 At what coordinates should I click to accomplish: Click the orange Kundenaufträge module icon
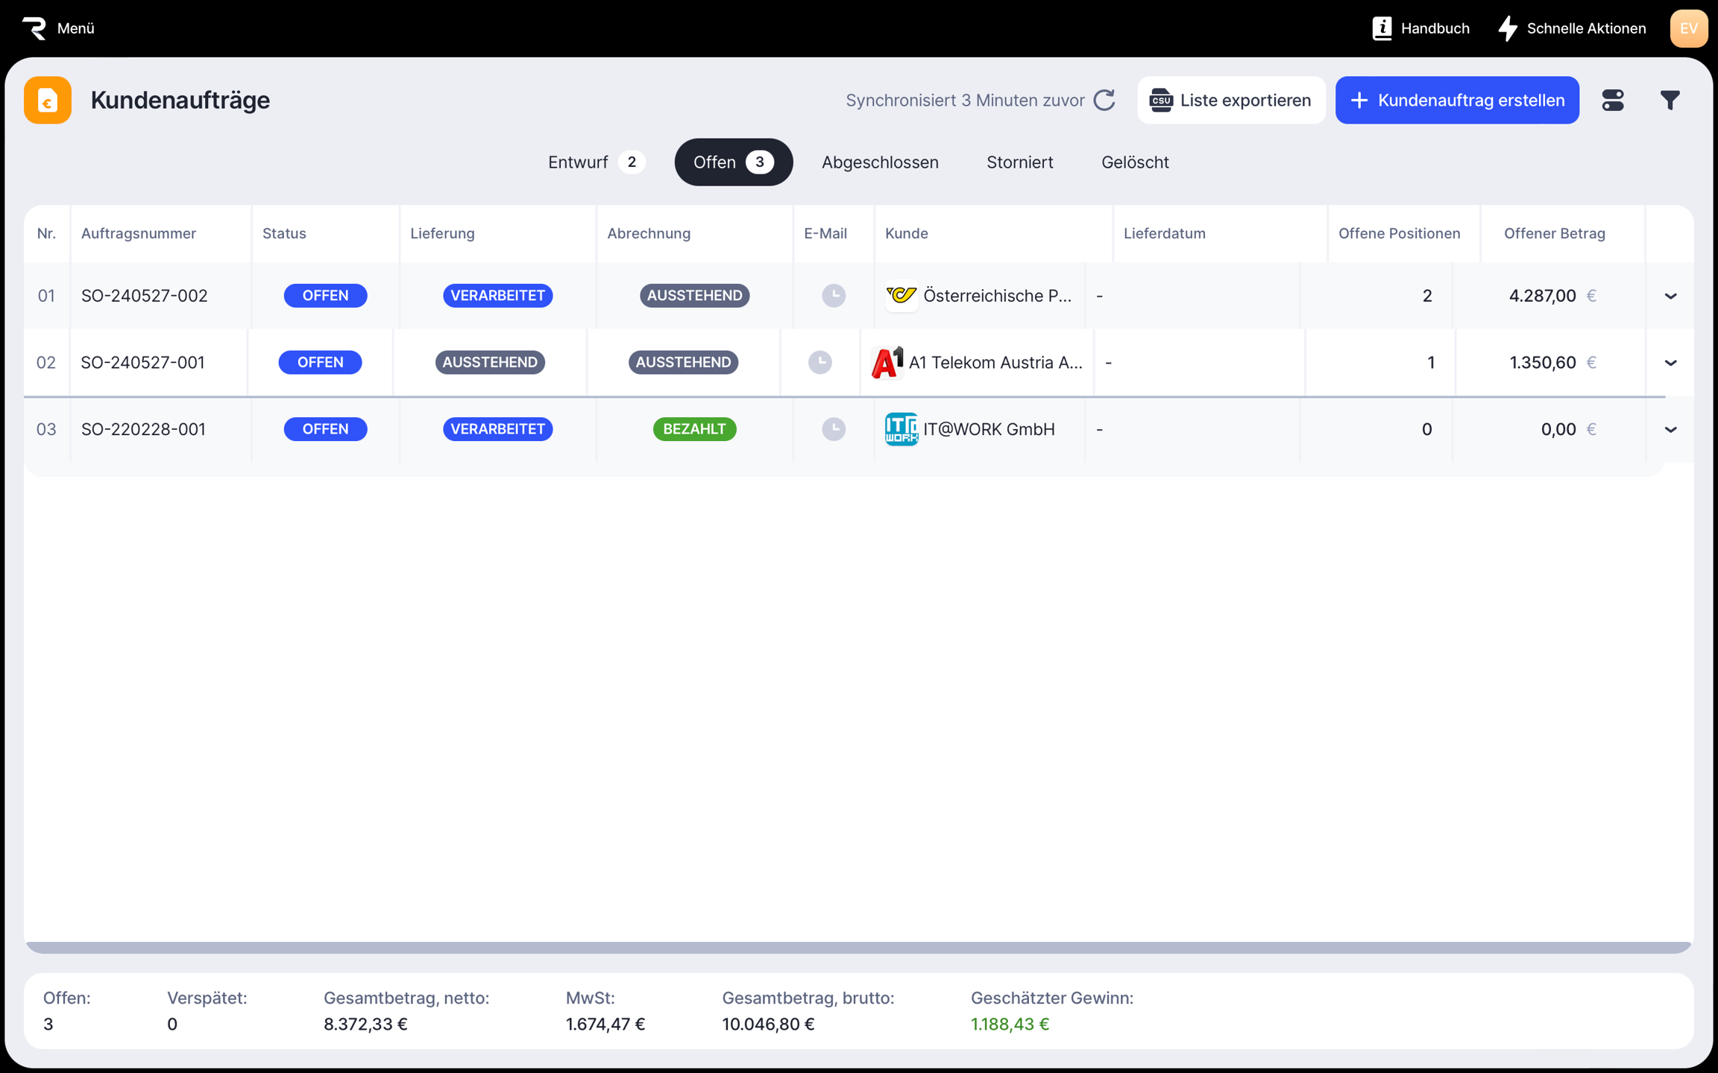pyautogui.click(x=48, y=100)
